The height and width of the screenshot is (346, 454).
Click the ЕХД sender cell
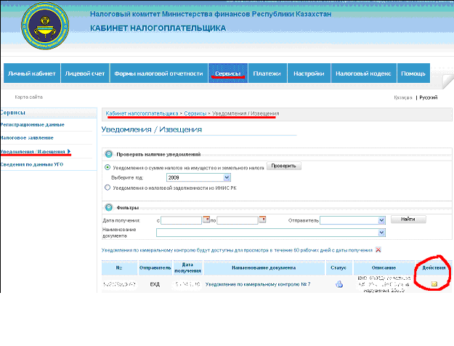pyautogui.click(x=155, y=284)
